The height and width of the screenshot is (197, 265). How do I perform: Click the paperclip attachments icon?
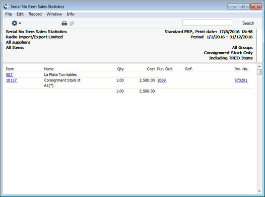(x=72, y=23)
